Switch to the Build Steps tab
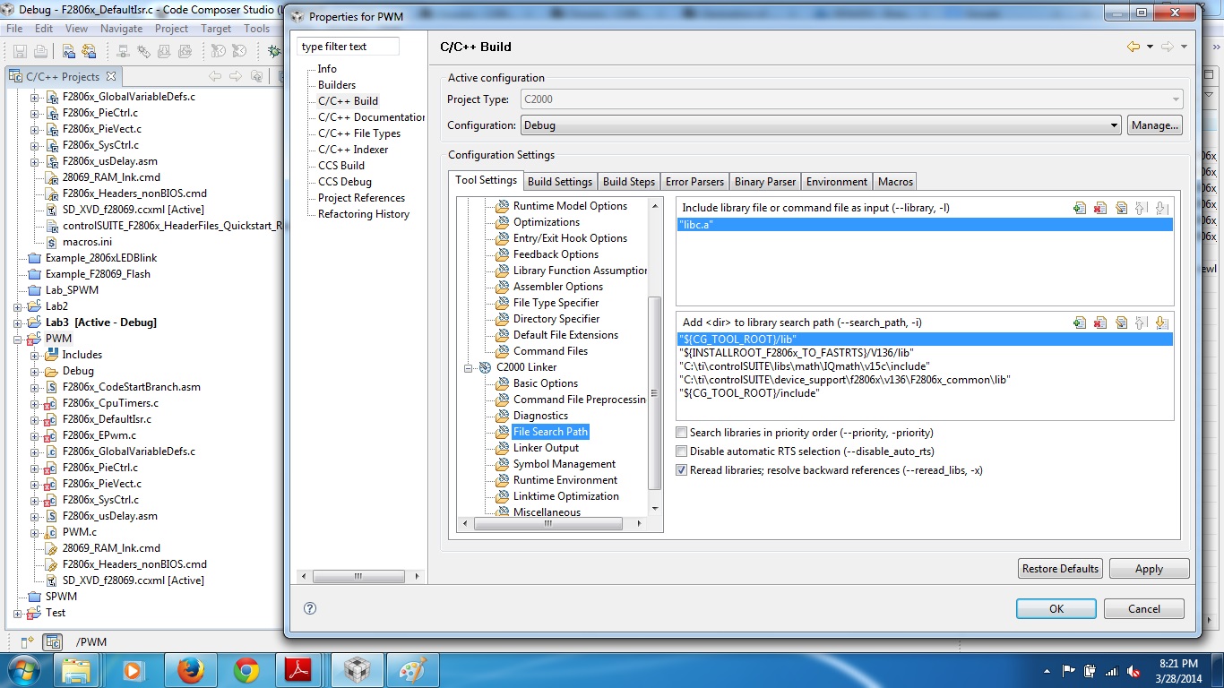This screenshot has width=1224, height=688. point(628,180)
